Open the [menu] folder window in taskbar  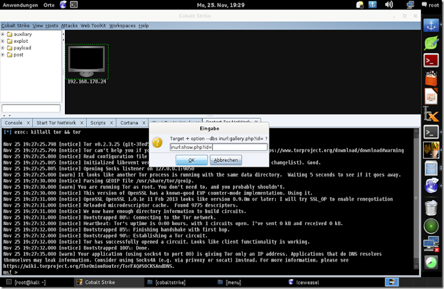point(229,282)
